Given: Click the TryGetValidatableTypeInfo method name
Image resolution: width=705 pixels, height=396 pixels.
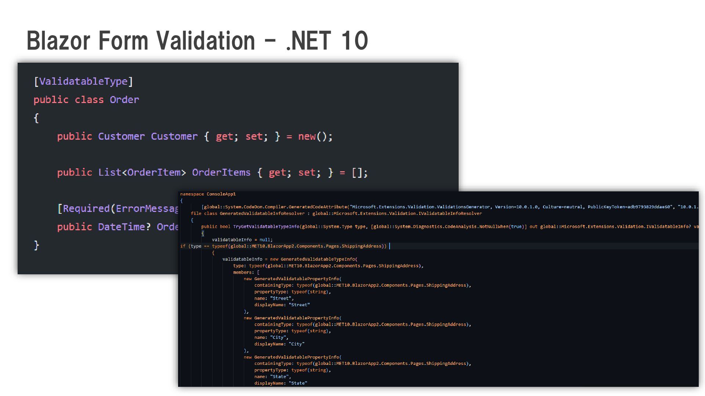Looking at the screenshot, I should point(266,227).
